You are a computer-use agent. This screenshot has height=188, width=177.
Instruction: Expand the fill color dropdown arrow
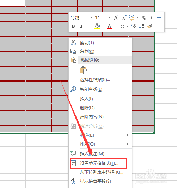[x=103, y=26]
